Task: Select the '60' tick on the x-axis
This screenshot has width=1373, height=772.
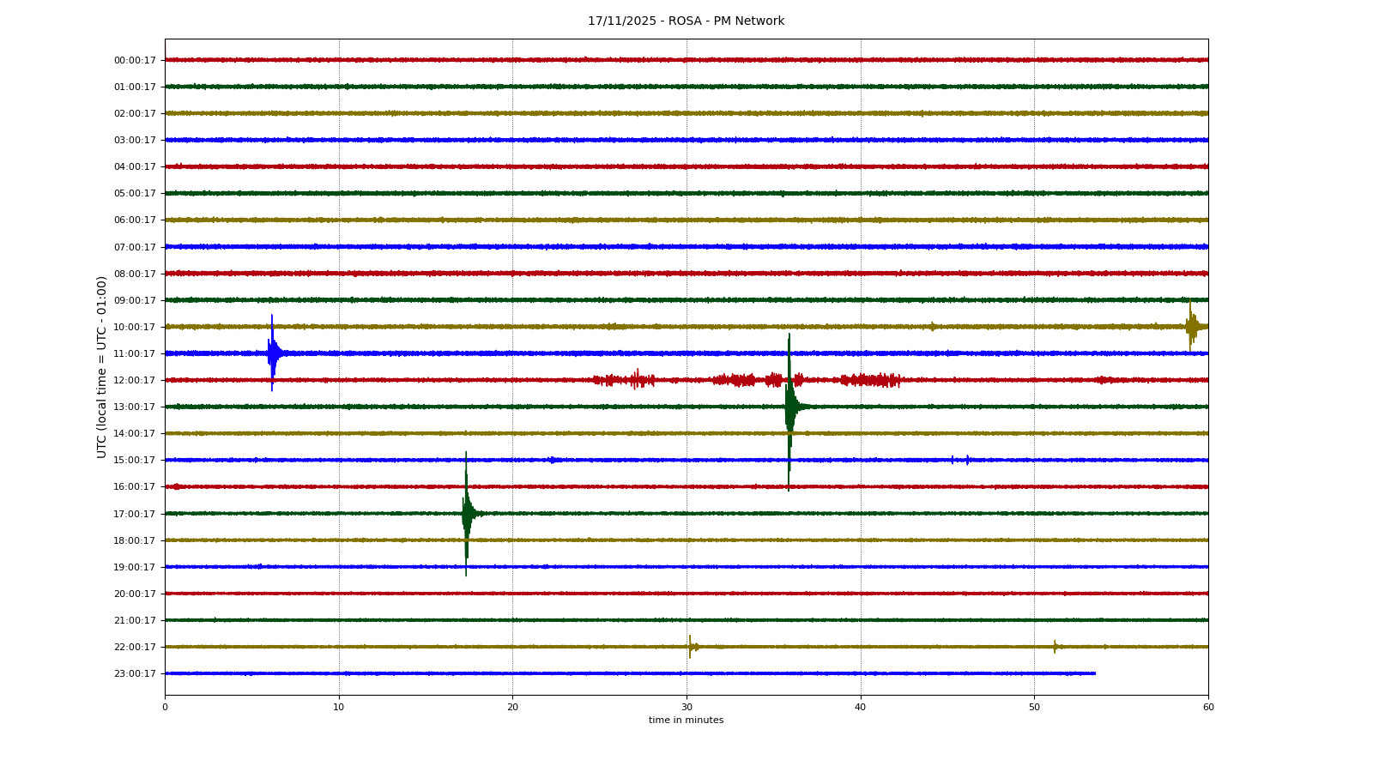Action: [1208, 708]
